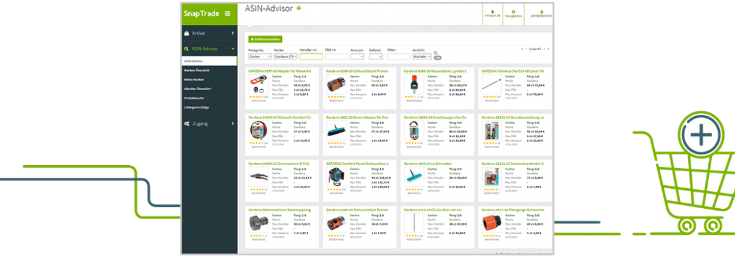
Task: Open the Amazon filter dropdown
Action: click(x=357, y=56)
